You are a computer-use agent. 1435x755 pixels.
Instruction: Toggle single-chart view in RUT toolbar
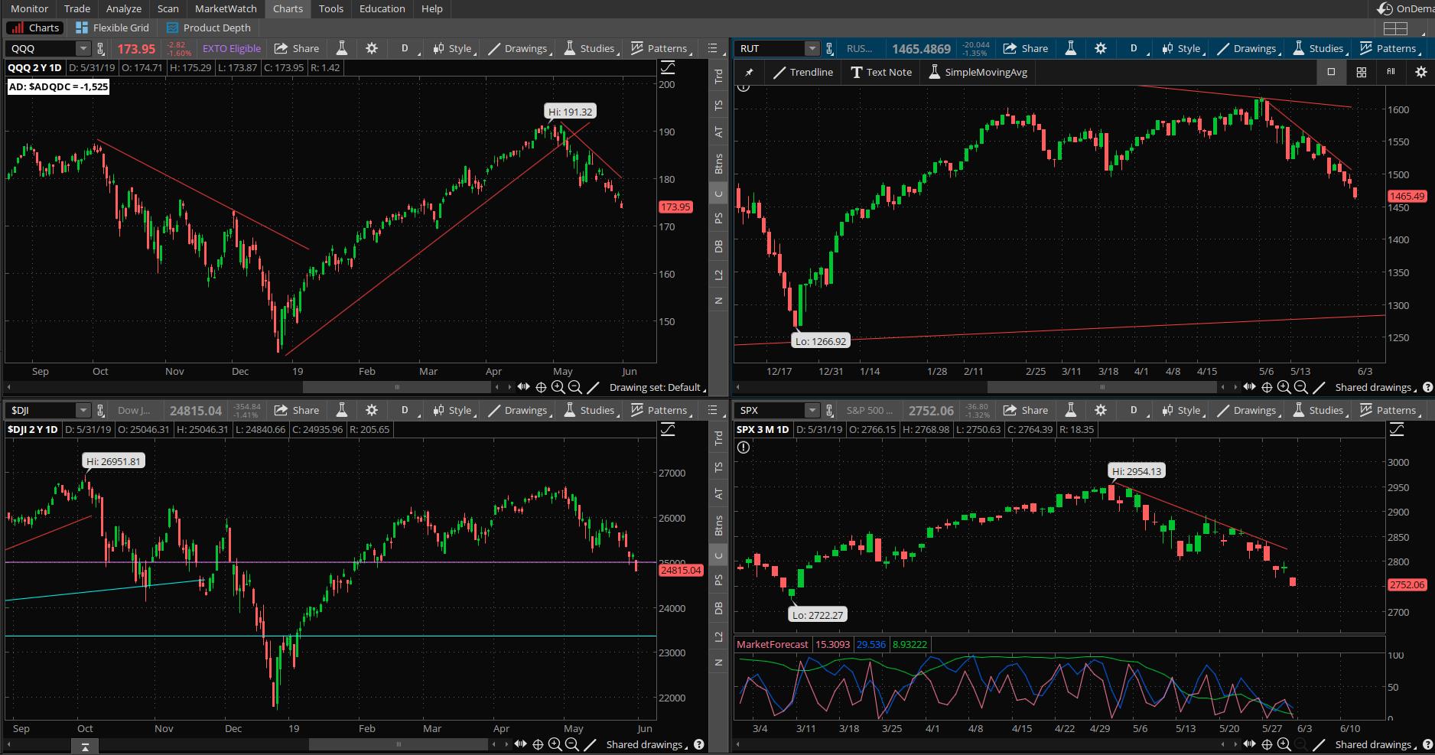pyautogui.click(x=1331, y=72)
